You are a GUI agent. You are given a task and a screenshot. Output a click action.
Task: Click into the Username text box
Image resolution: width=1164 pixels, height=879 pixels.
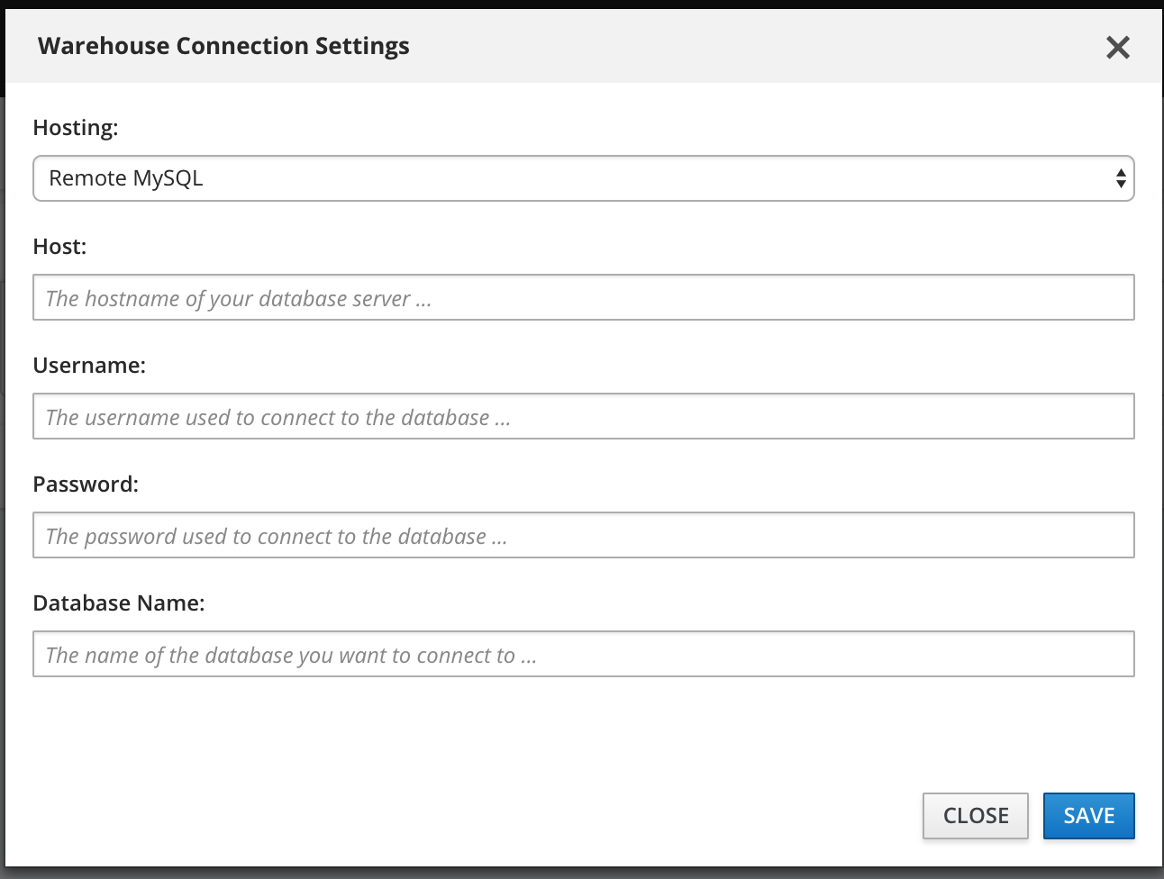click(x=583, y=416)
